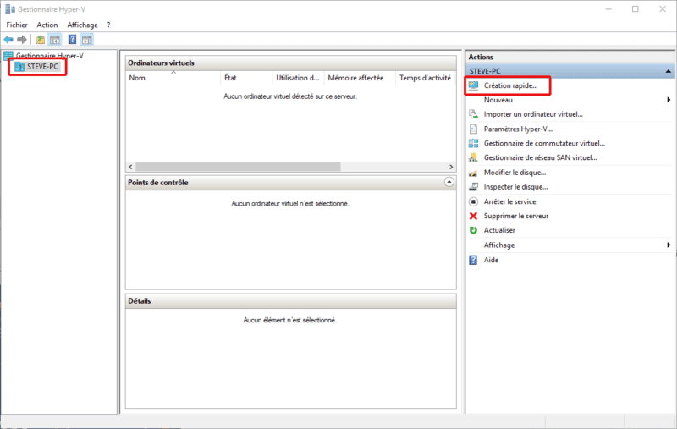Open Paramètres Hyper-V...
This screenshot has height=429, width=677.
518,129
